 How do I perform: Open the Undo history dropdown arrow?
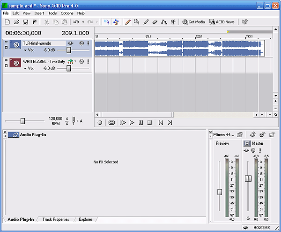[x=83, y=21]
